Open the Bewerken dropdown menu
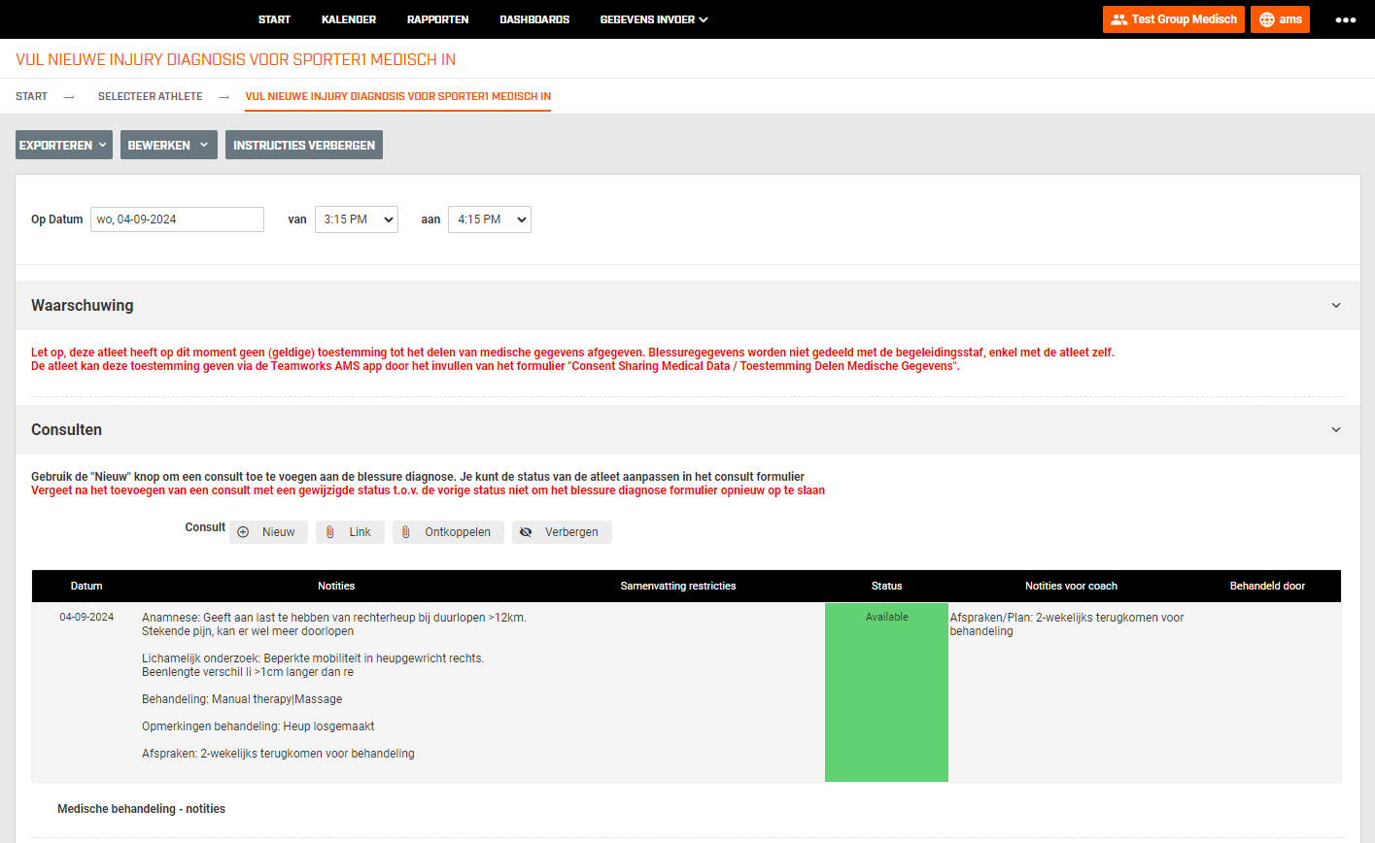 point(168,145)
